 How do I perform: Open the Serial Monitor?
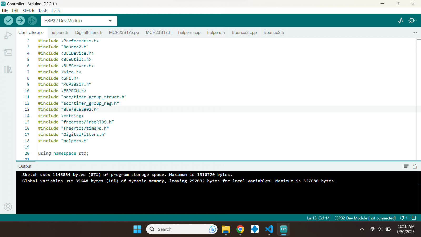(x=412, y=21)
